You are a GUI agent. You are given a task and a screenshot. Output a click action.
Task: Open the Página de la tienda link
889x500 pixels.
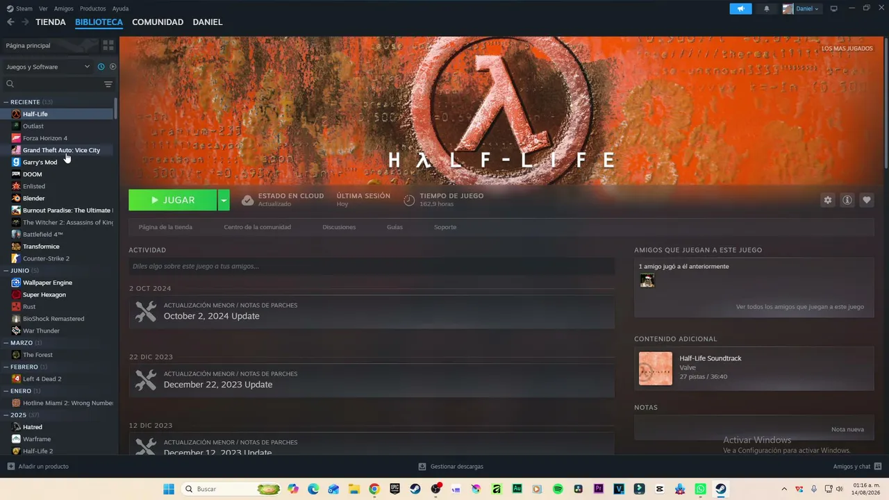pyautogui.click(x=165, y=227)
